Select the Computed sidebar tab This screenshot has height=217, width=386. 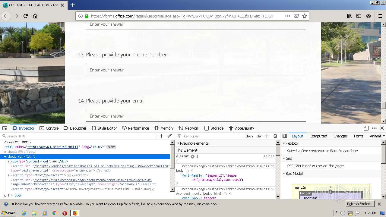(318, 136)
